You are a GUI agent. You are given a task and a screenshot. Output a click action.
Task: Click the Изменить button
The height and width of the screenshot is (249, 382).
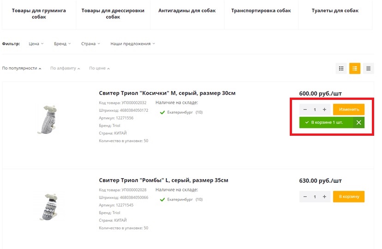point(349,110)
